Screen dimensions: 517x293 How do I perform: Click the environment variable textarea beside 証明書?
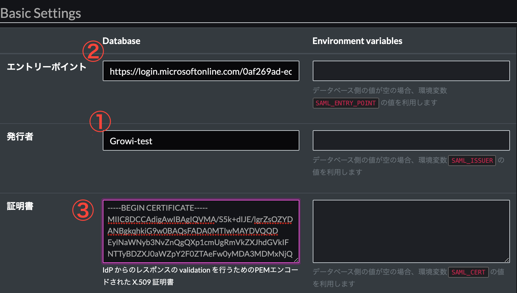[411, 231]
